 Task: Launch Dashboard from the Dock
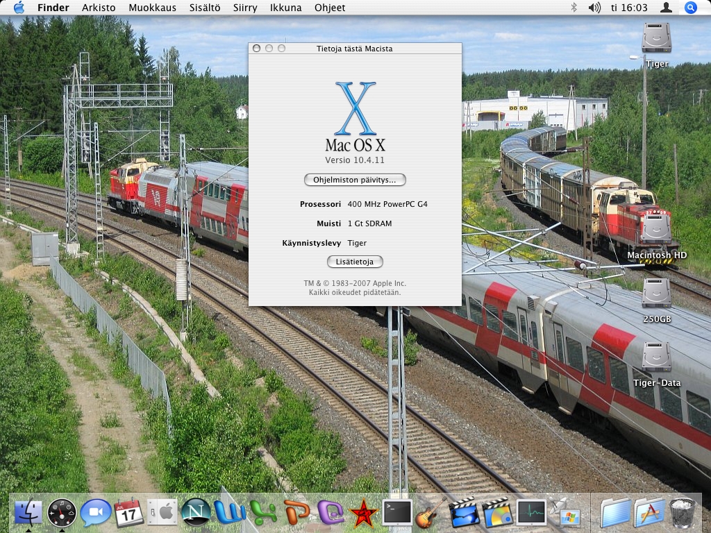point(62,513)
